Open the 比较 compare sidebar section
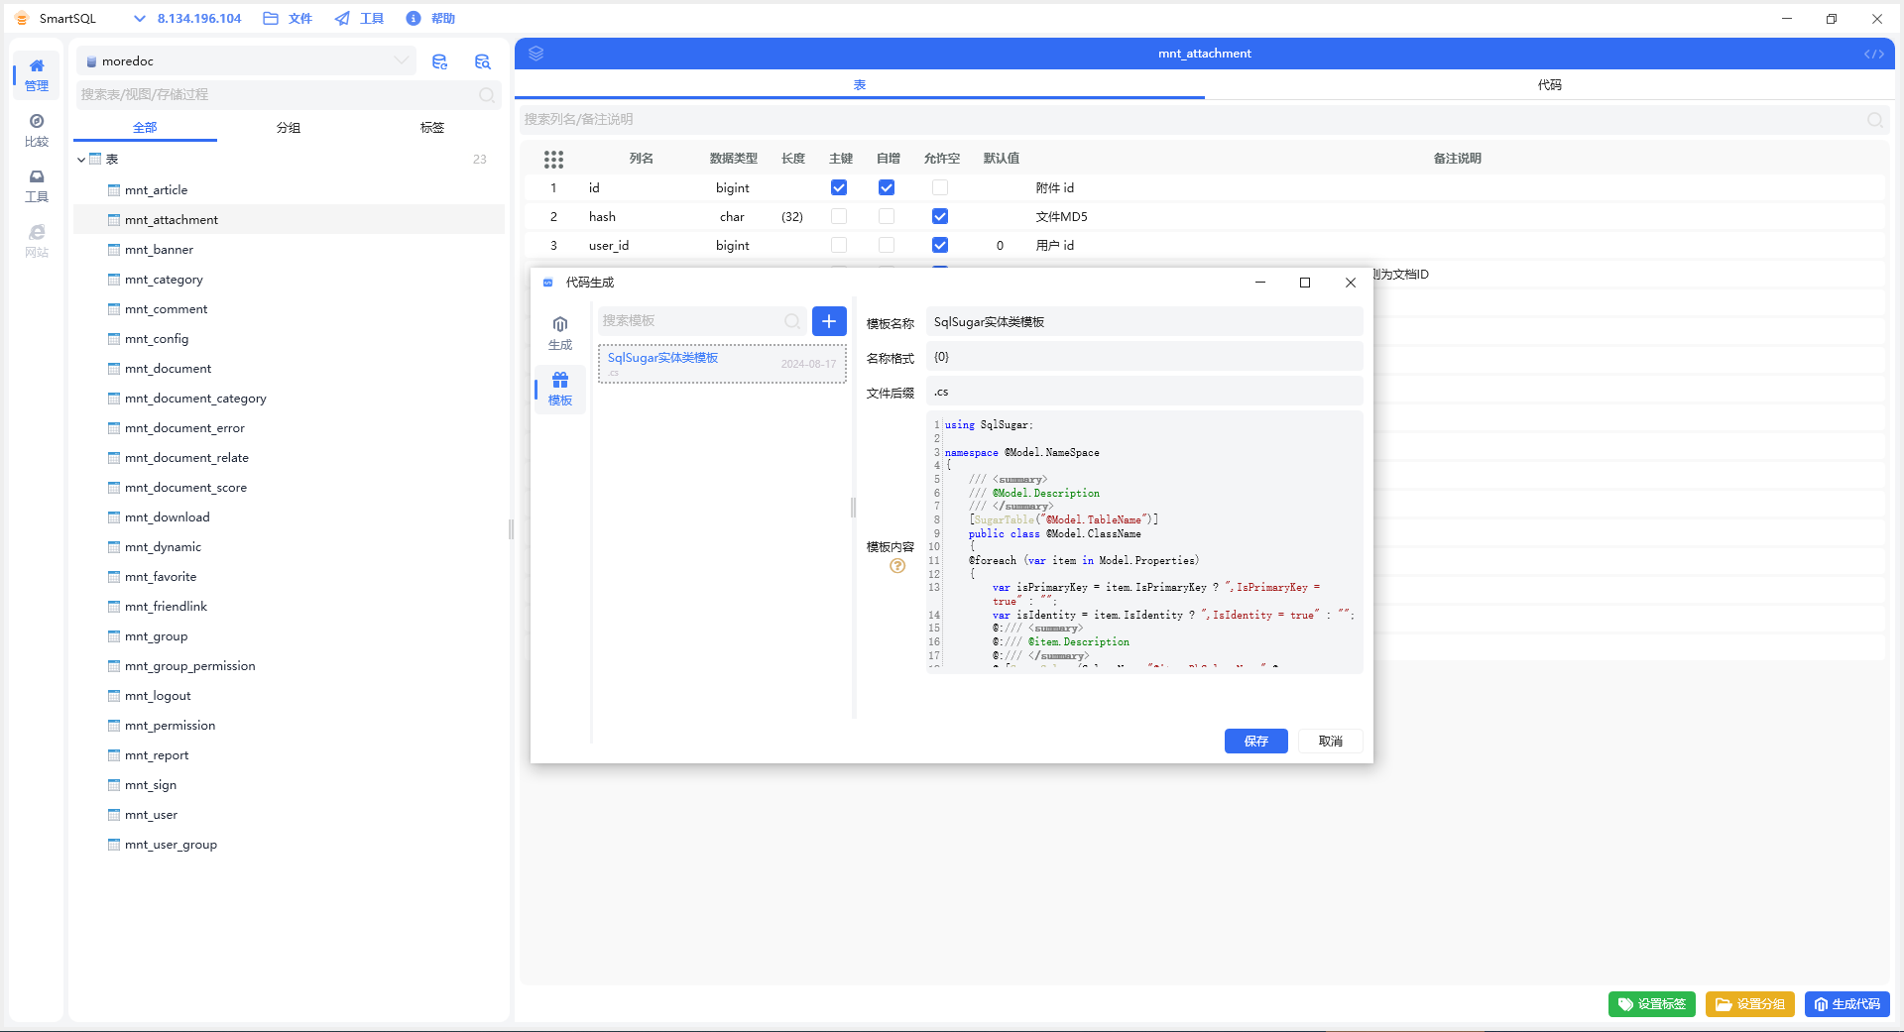Image resolution: width=1904 pixels, height=1032 pixels. click(37, 131)
